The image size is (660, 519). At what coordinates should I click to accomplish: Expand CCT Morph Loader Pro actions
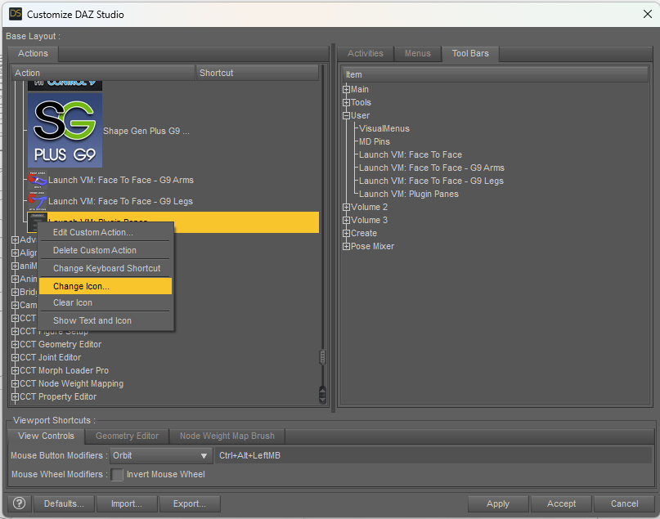(x=16, y=370)
